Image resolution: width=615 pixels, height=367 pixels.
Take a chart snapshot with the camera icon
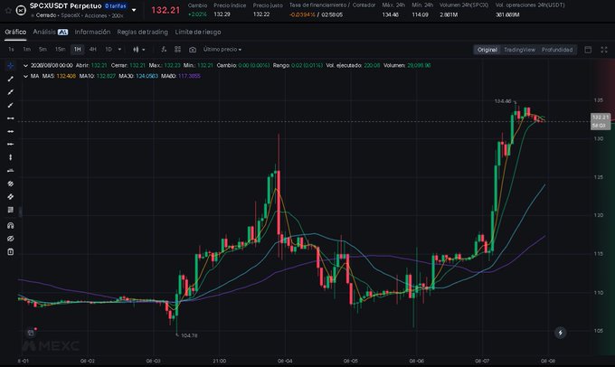192,50
